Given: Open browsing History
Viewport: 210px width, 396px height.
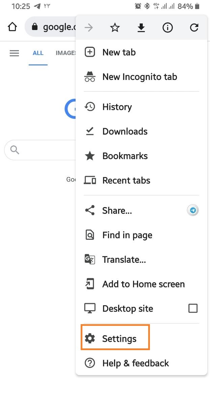Looking at the screenshot, I should [117, 107].
